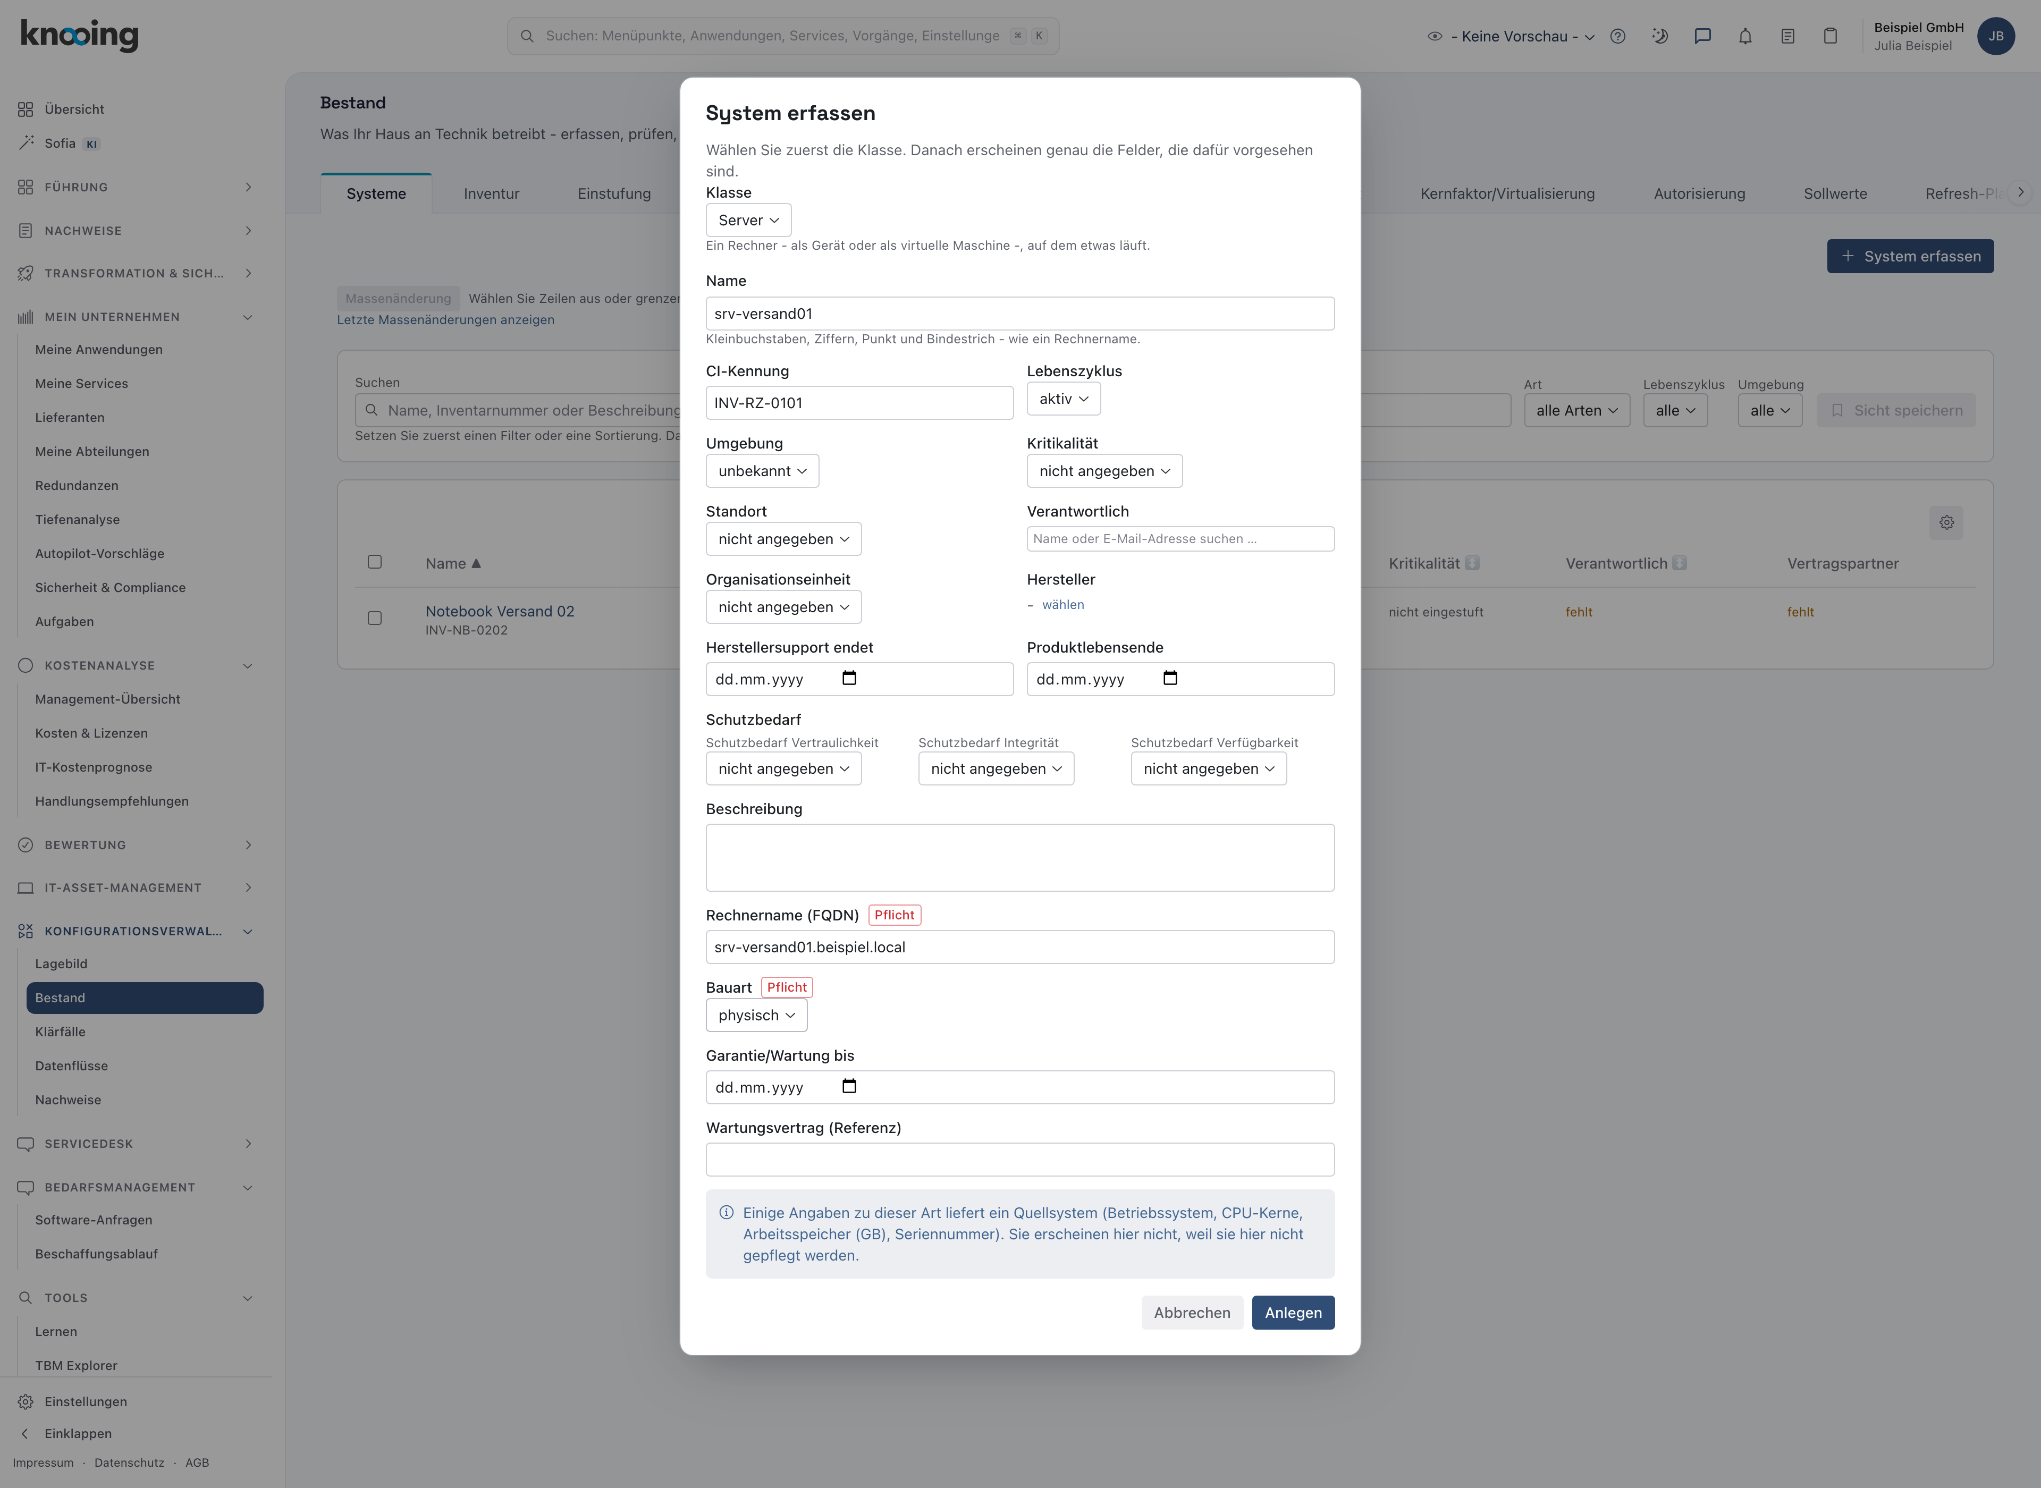The width and height of the screenshot is (2041, 1488).
Task: Click the Anlegen button
Action: tap(1293, 1312)
